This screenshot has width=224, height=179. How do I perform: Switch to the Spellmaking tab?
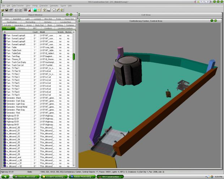click(12, 22)
